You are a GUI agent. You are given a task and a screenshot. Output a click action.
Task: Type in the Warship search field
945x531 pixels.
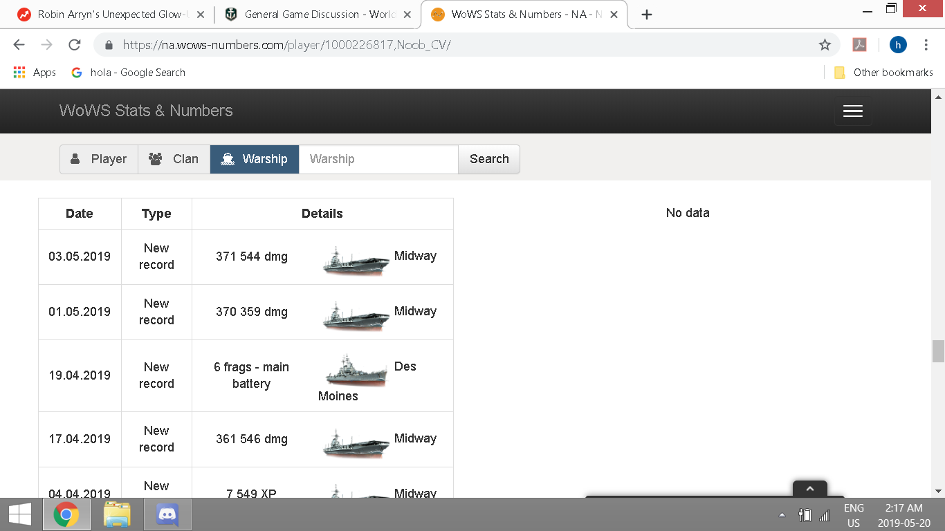(378, 159)
